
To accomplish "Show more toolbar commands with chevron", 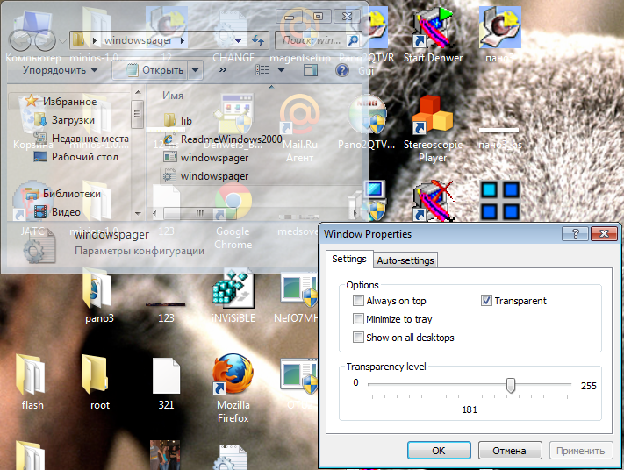I will coord(222,70).
